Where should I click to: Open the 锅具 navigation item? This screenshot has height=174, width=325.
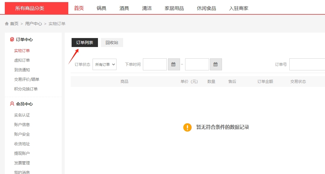102,8
